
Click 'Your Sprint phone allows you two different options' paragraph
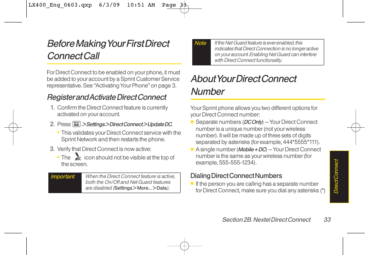254,111
